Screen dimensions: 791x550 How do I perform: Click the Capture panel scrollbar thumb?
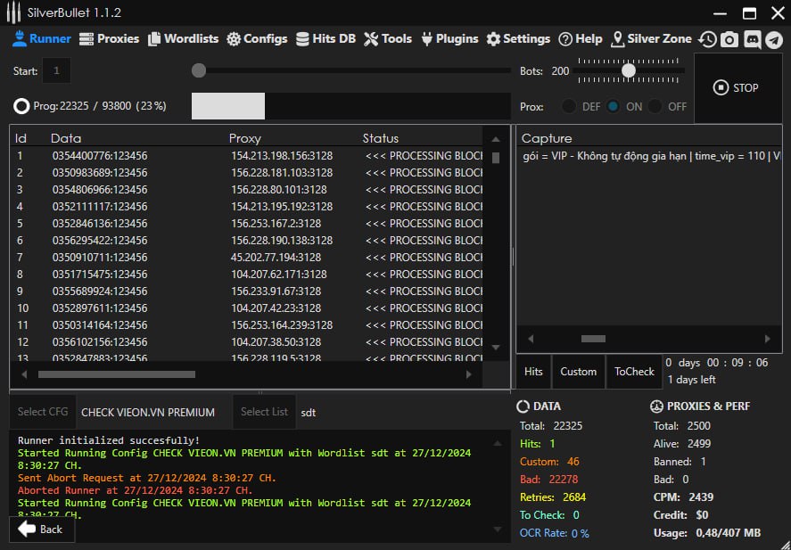coord(593,339)
